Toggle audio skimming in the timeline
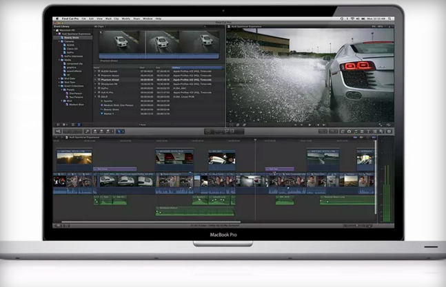The height and width of the screenshot is (287, 446). pyautogui.click(x=361, y=138)
